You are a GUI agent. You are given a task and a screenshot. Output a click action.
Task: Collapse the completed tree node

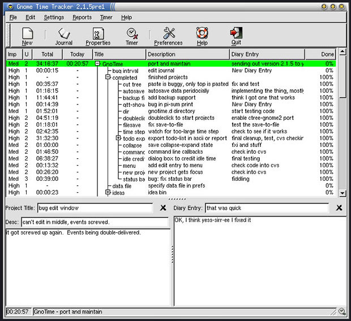click(x=108, y=77)
